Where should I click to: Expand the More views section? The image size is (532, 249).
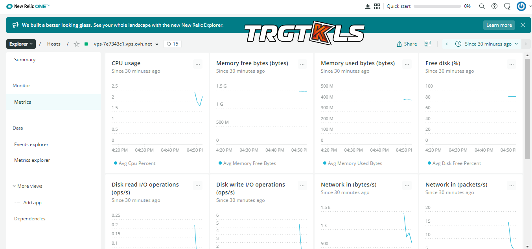tap(27, 186)
